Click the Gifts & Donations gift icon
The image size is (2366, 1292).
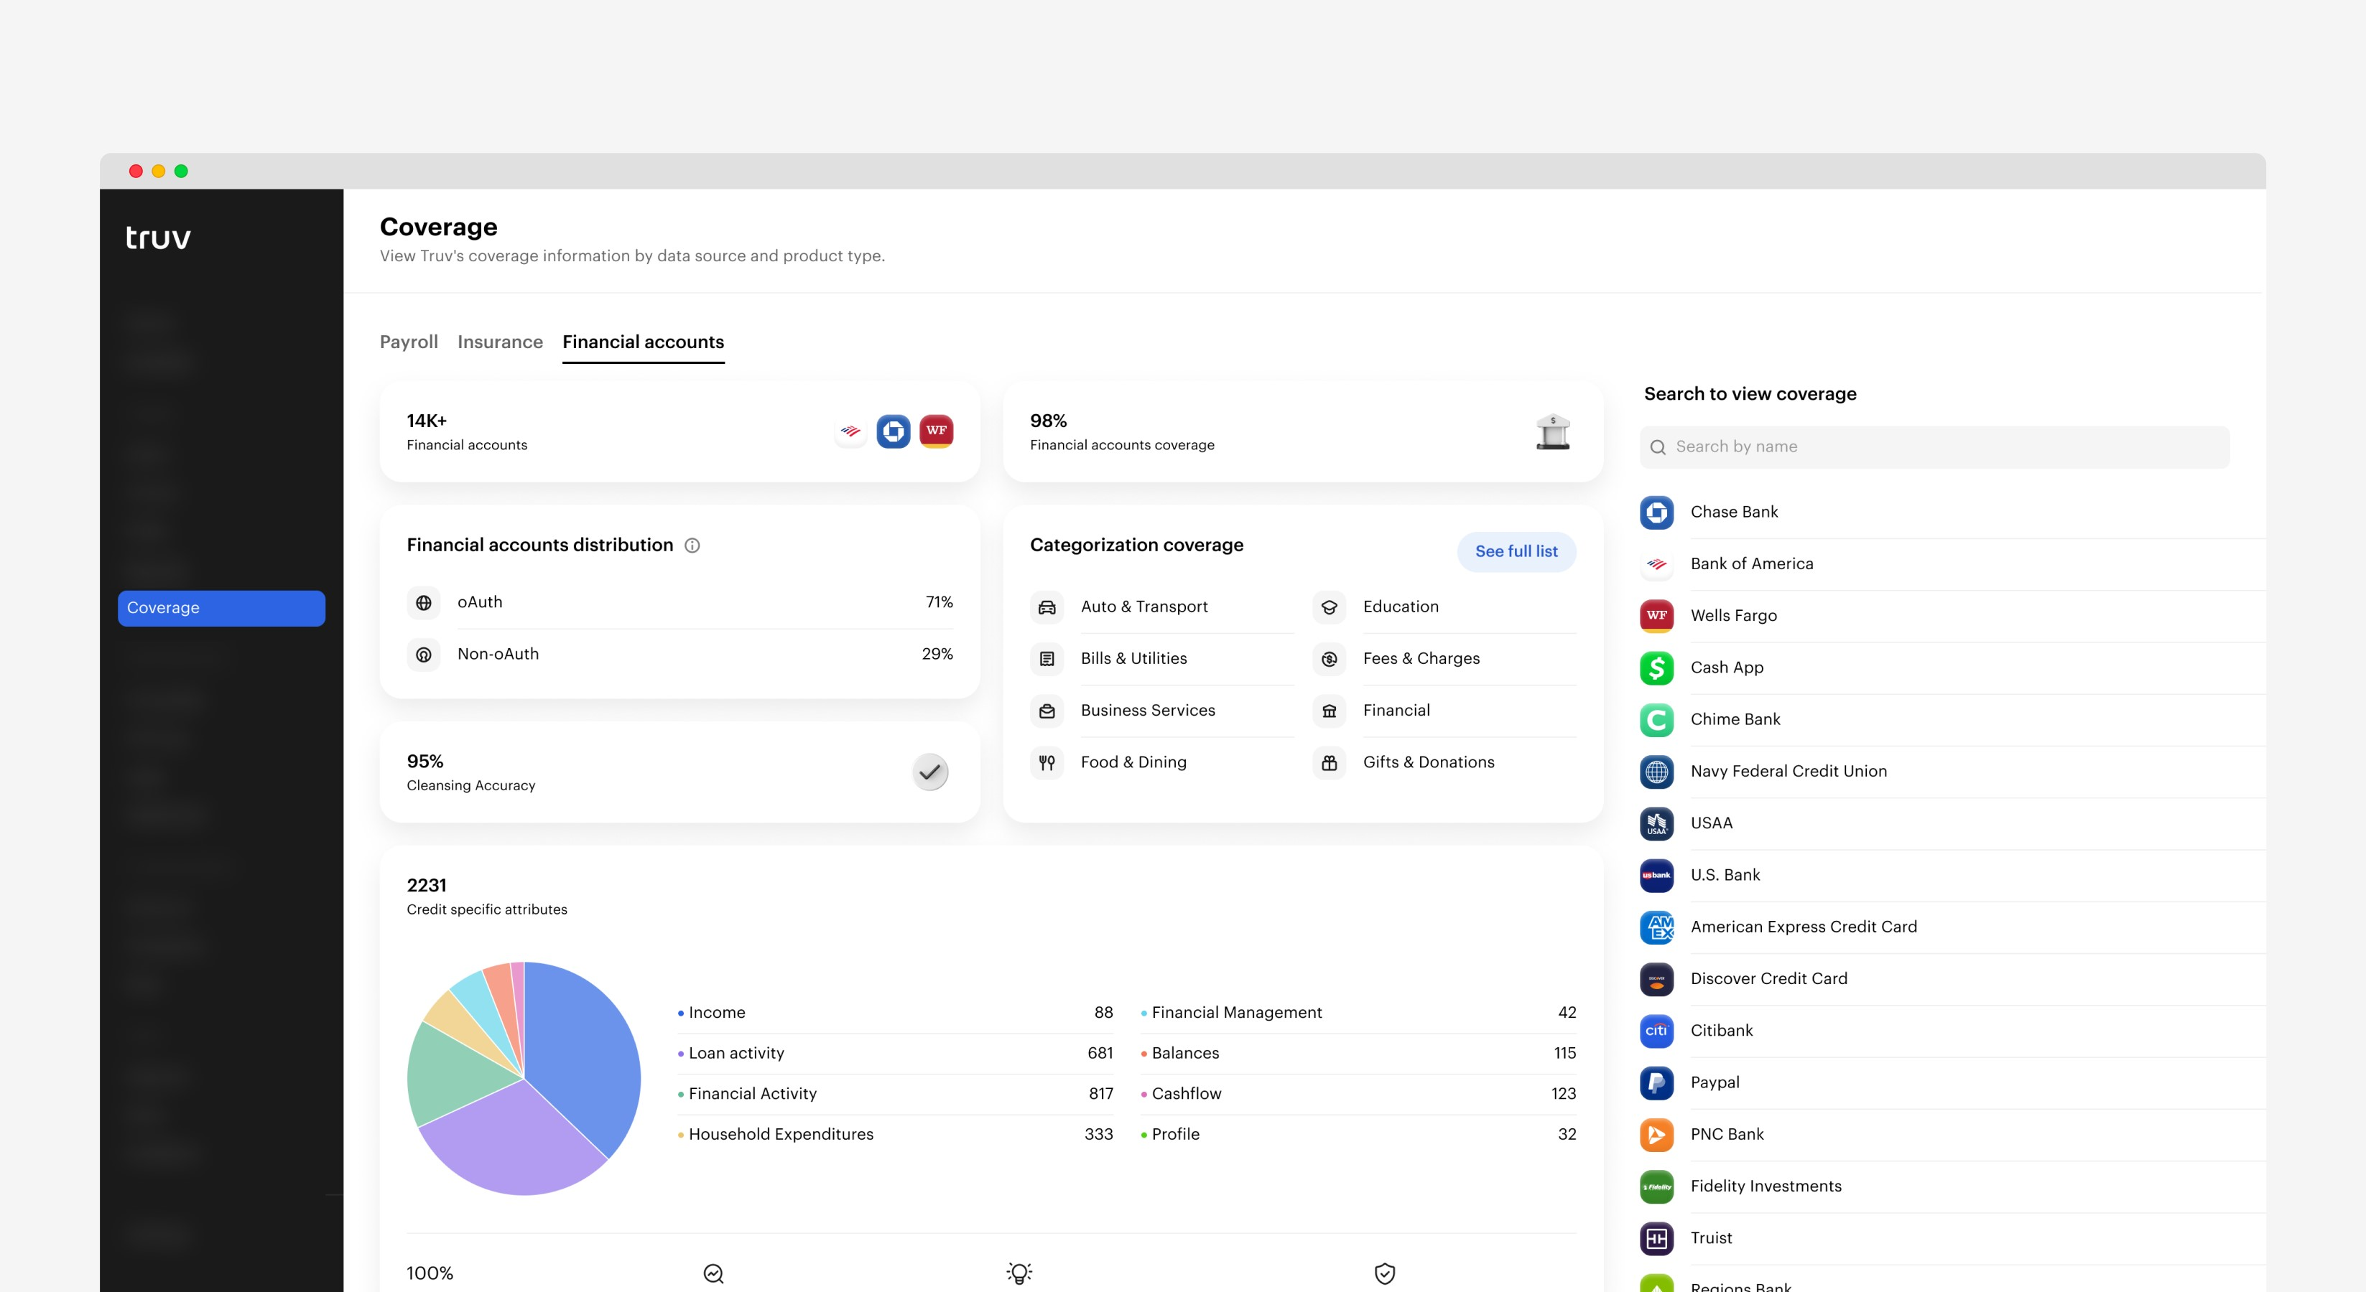1329,762
